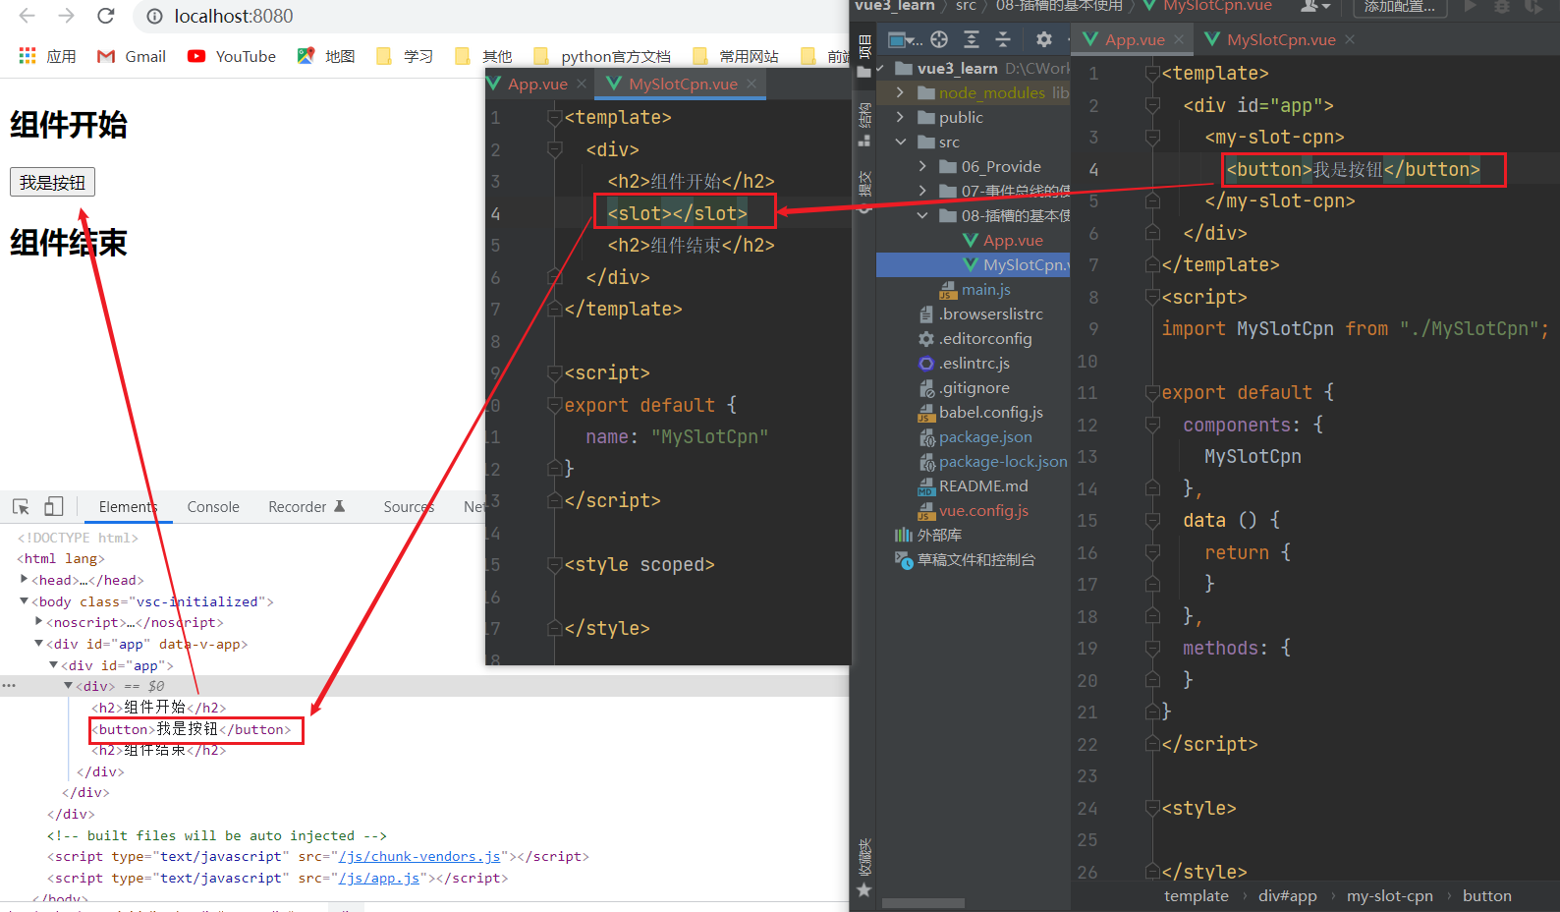This screenshot has height=912, width=1560.
Task: Expand the head node in DOM tree
Action: tap(24, 580)
